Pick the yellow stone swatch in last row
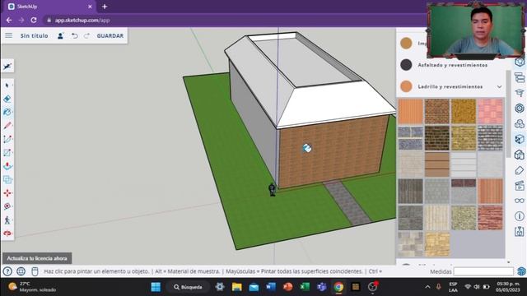The width and height of the screenshot is (527, 296). [x=437, y=244]
